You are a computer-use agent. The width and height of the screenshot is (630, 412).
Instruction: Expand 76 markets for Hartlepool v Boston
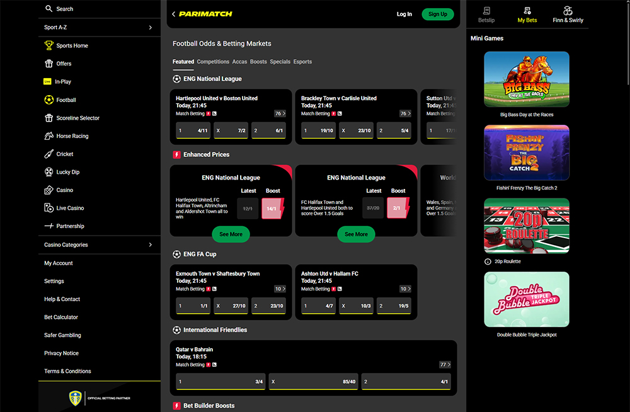[280, 113]
